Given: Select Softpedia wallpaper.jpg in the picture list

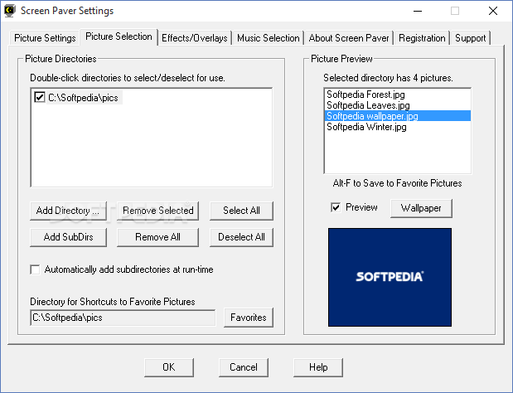Looking at the screenshot, I should click(x=397, y=116).
